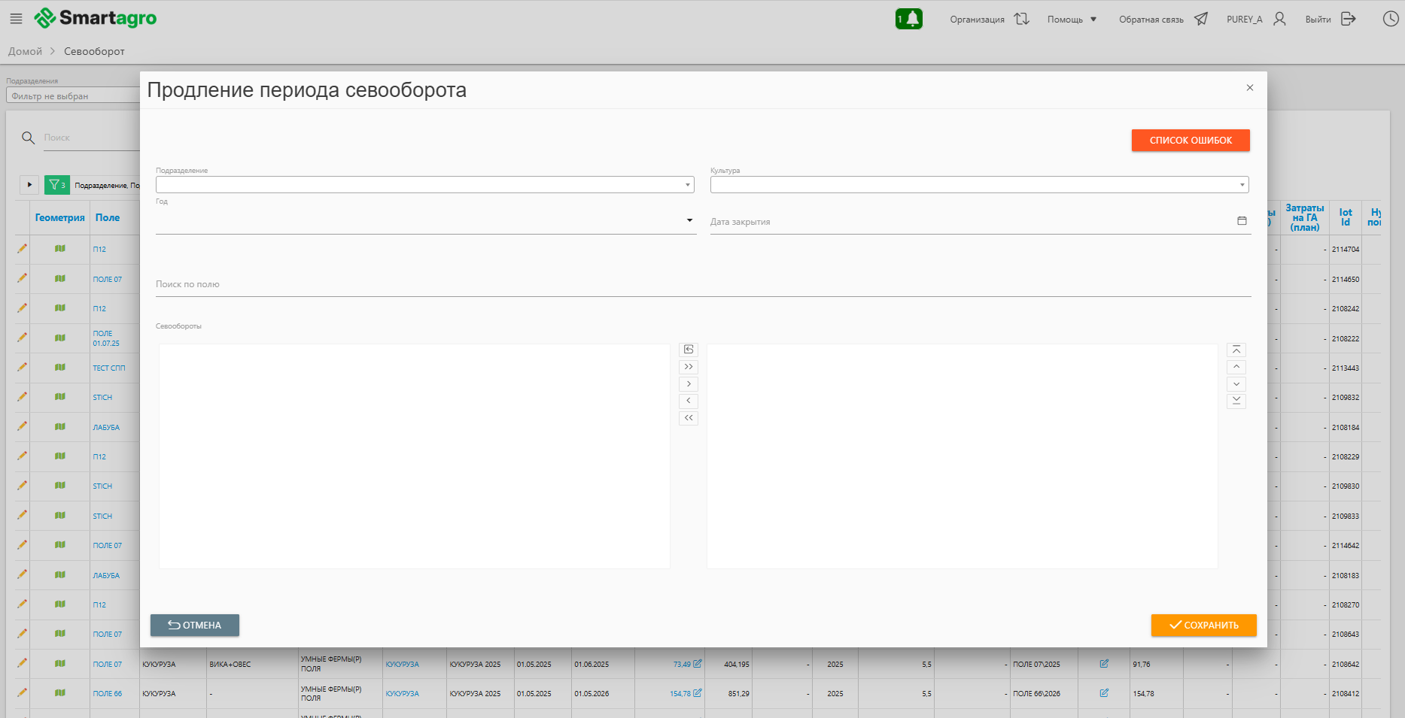Image resolution: width=1405 pixels, height=718 pixels.
Task: Move all items right with double-arrow button
Action: (688, 367)
